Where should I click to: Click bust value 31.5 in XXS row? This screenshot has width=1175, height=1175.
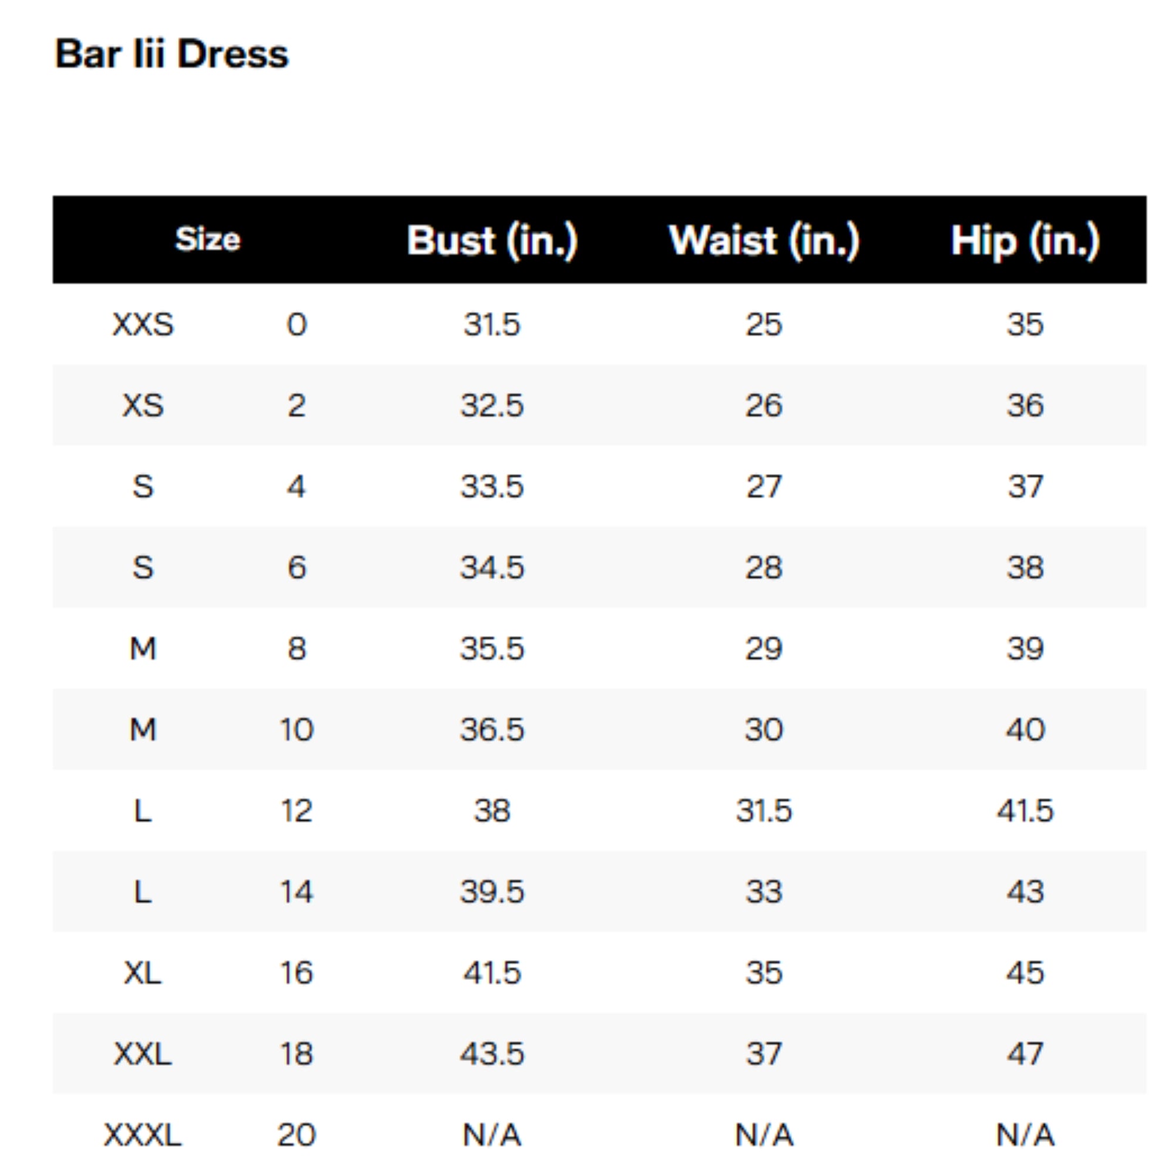[492, 324]
